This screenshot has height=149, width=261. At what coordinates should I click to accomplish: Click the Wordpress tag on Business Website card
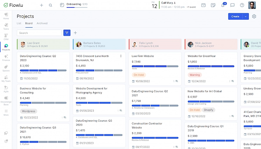(x=28, y=111)
